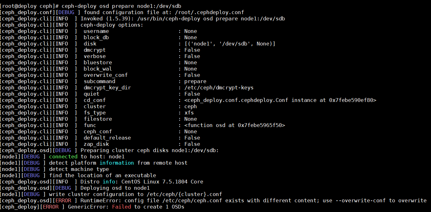Screen dimensions: 431x212
Task: Click the 'Deploying osd to node1' message
Action: (x=115, y=188)
